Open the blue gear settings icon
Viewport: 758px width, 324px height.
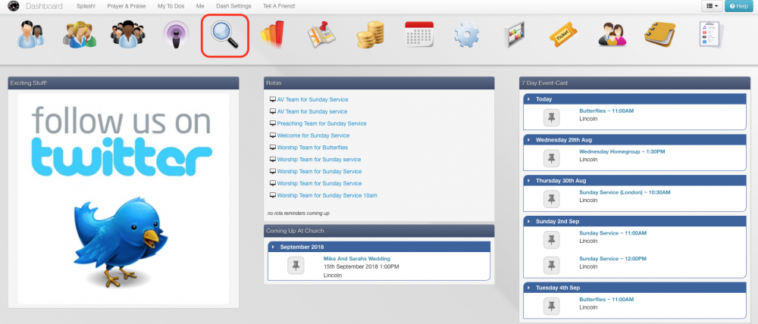click(x=467, y=36)
